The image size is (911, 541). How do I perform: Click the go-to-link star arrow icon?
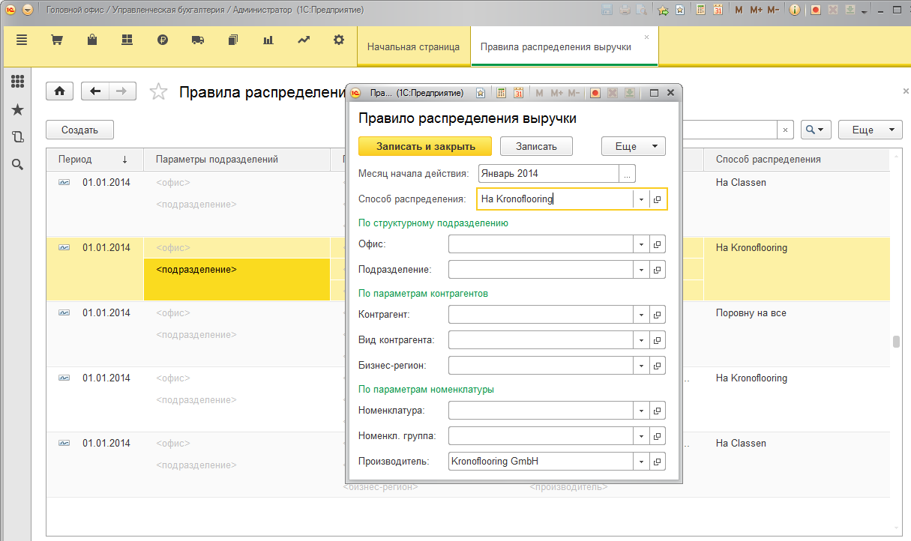click(663, 10)
